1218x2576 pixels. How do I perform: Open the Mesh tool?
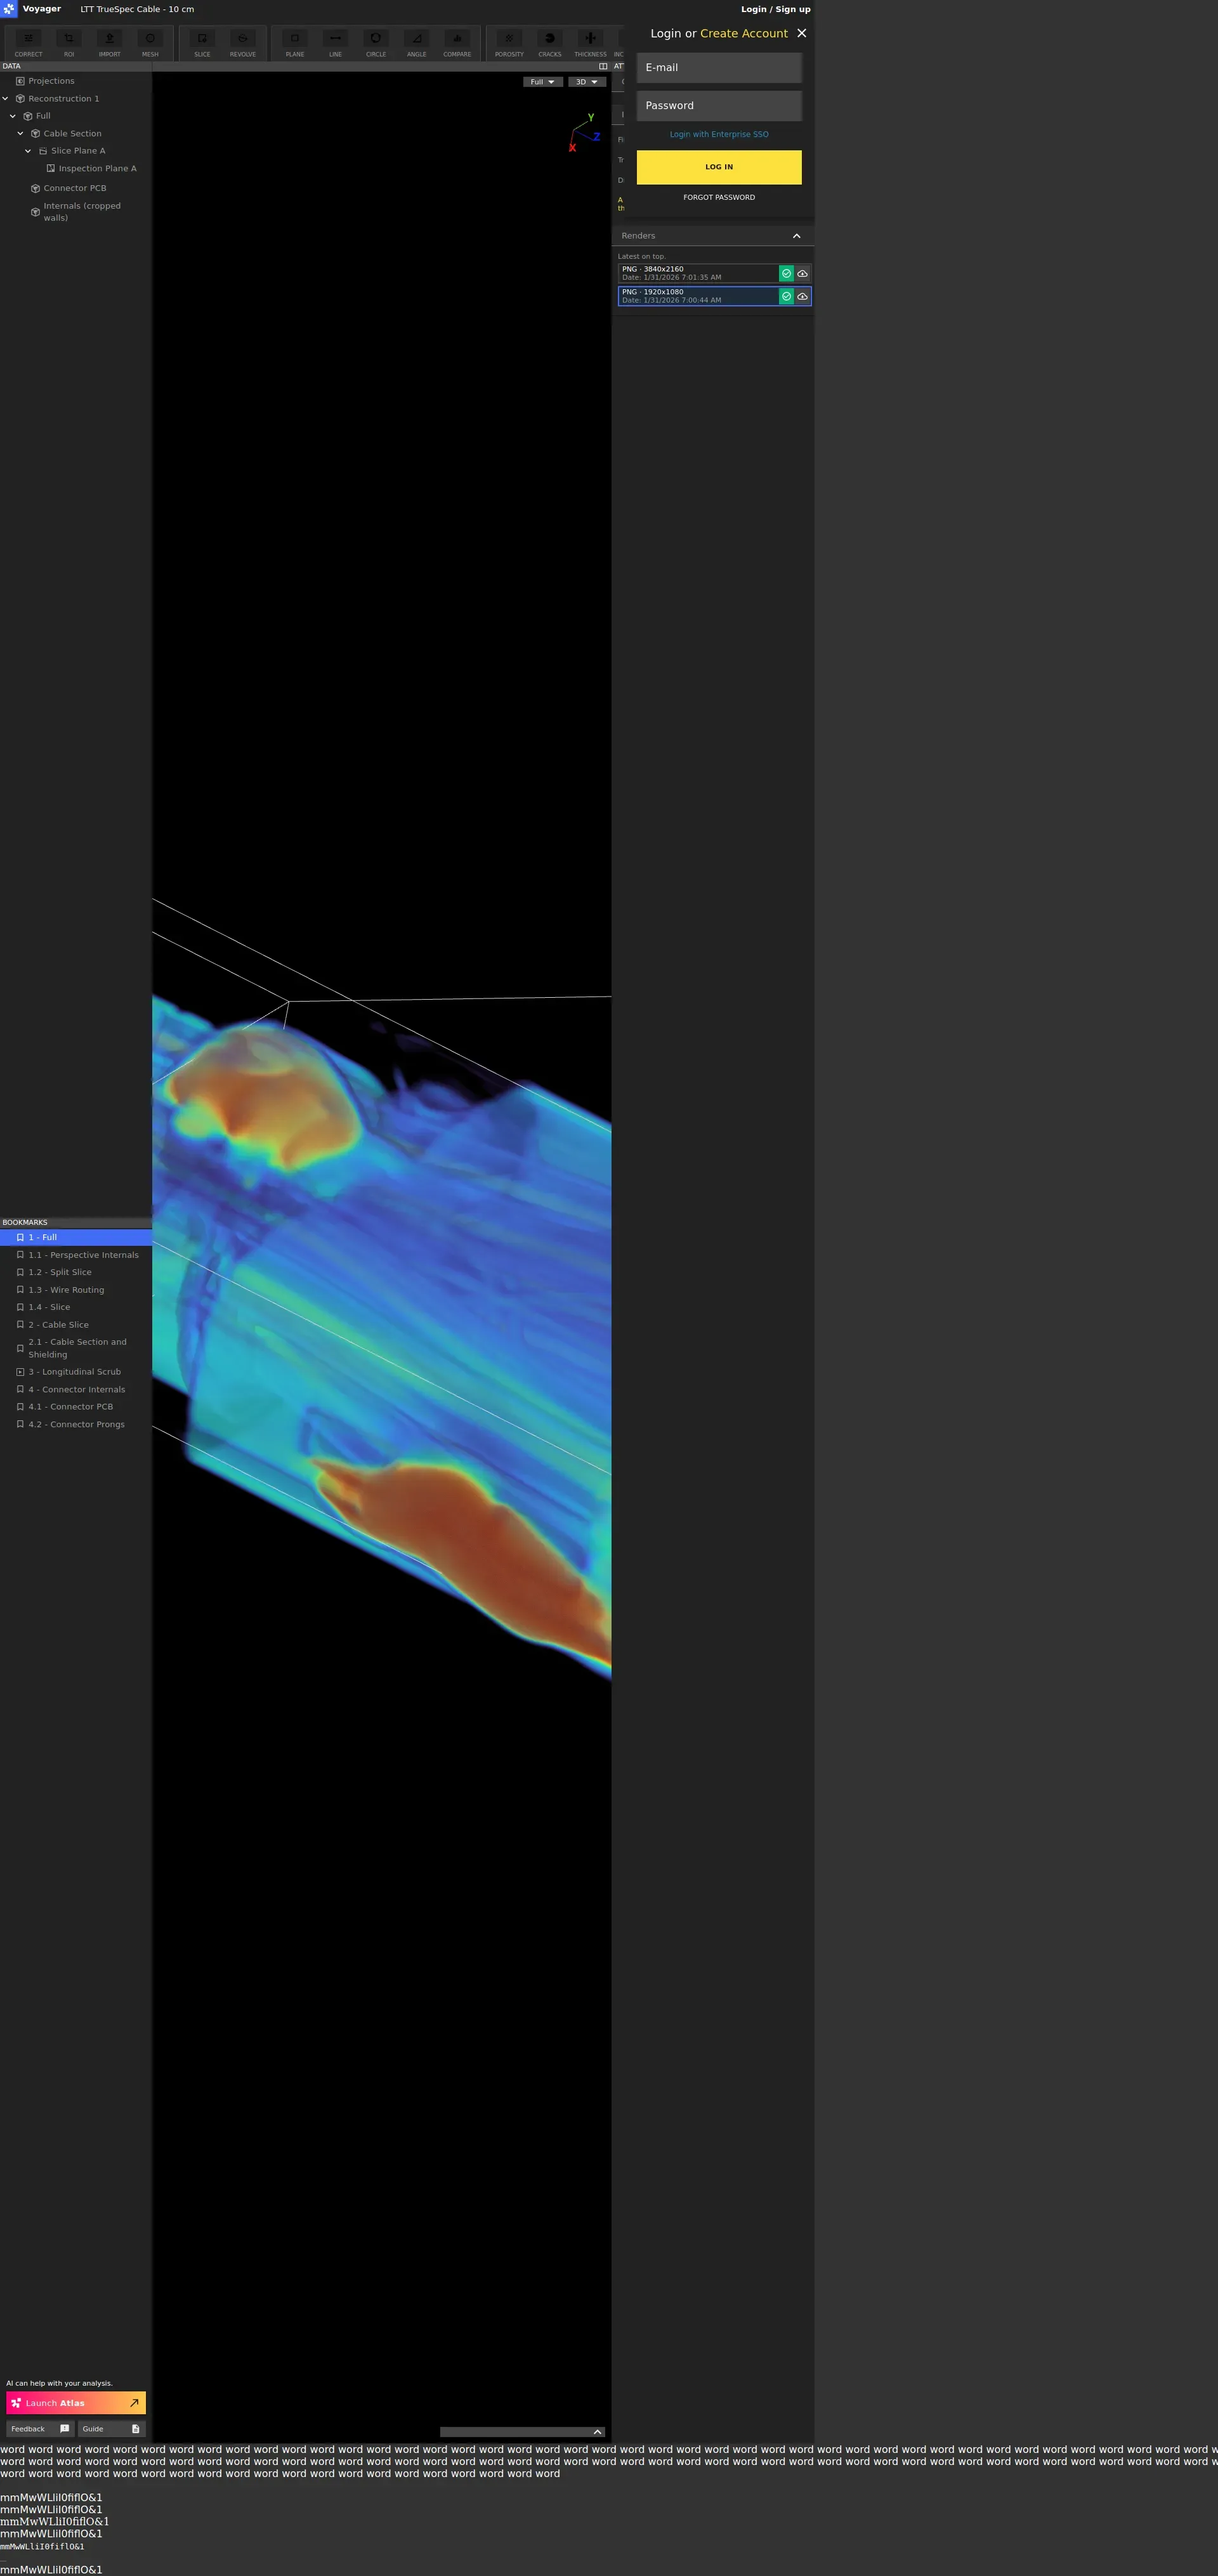click(150, 43)
